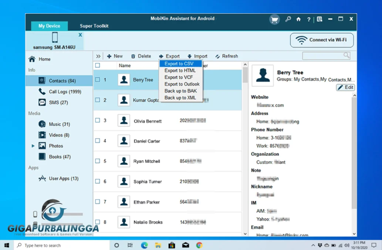Screen dimensions: 382x250
Task: Click the search magnifier icon
Action: click(346, 55)
